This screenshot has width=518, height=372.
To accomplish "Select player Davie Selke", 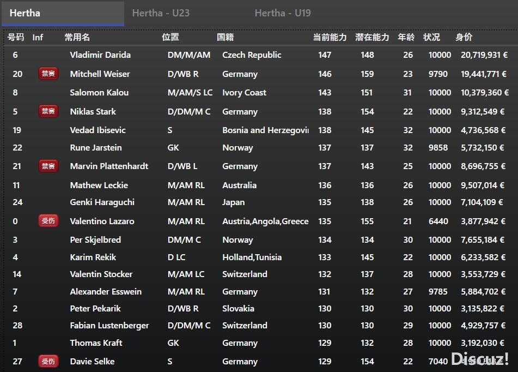I will (92, 362).
